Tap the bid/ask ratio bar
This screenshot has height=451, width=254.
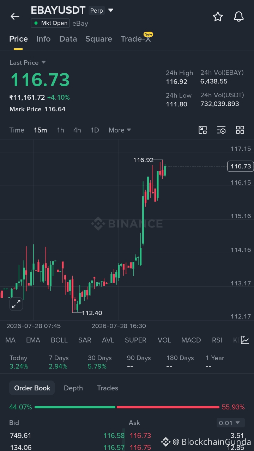(127, 407)
